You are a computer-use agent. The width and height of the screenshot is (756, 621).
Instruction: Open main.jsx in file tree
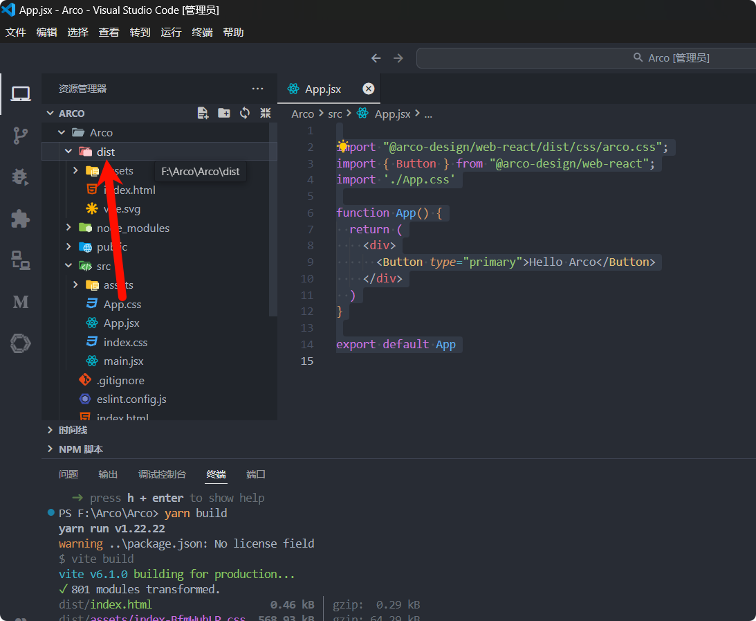pyautogui.click(x=123, y=361)
